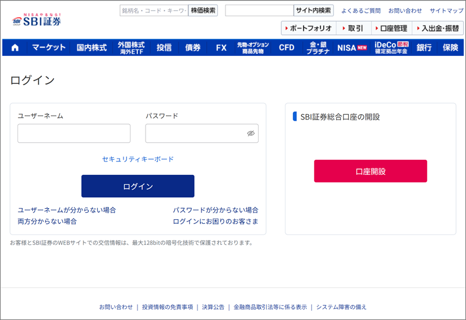Open 両方分からない場合 link
The height and width of the screenshot is (320, 466).
47,221
